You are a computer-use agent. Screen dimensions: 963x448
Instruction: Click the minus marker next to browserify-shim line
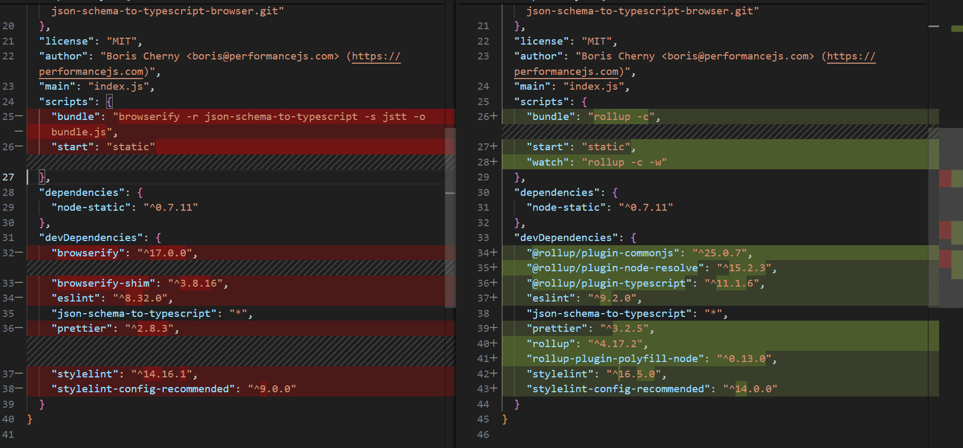coord(19,283)
